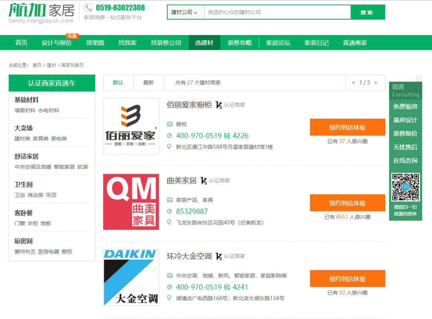Open the 吊顶 category link
Image resolution: width=432 pixels, height=319 pixels.
(x=51, y=195)
